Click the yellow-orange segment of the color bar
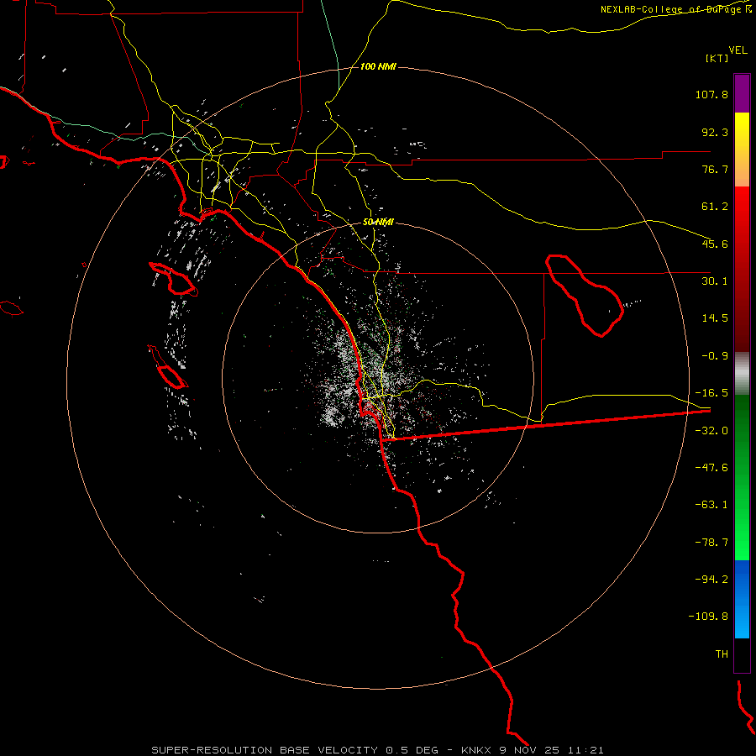Screen dimensions: 756x756 click(x=742, y=150)
